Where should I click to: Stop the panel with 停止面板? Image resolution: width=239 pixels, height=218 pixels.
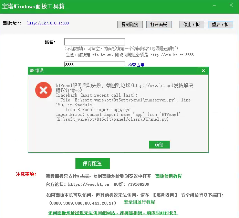tap(191, 24)
